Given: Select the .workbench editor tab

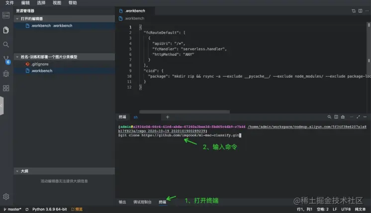Looking at the screenshot, I should [x=135, y=11].
